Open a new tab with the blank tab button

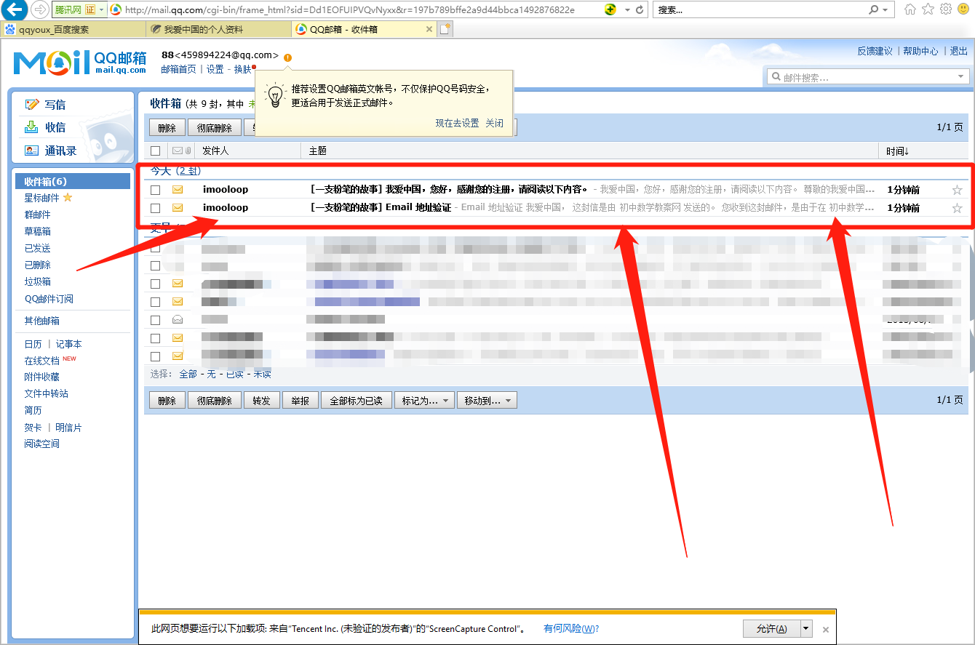pyautogui.click(x=445, y=29)
